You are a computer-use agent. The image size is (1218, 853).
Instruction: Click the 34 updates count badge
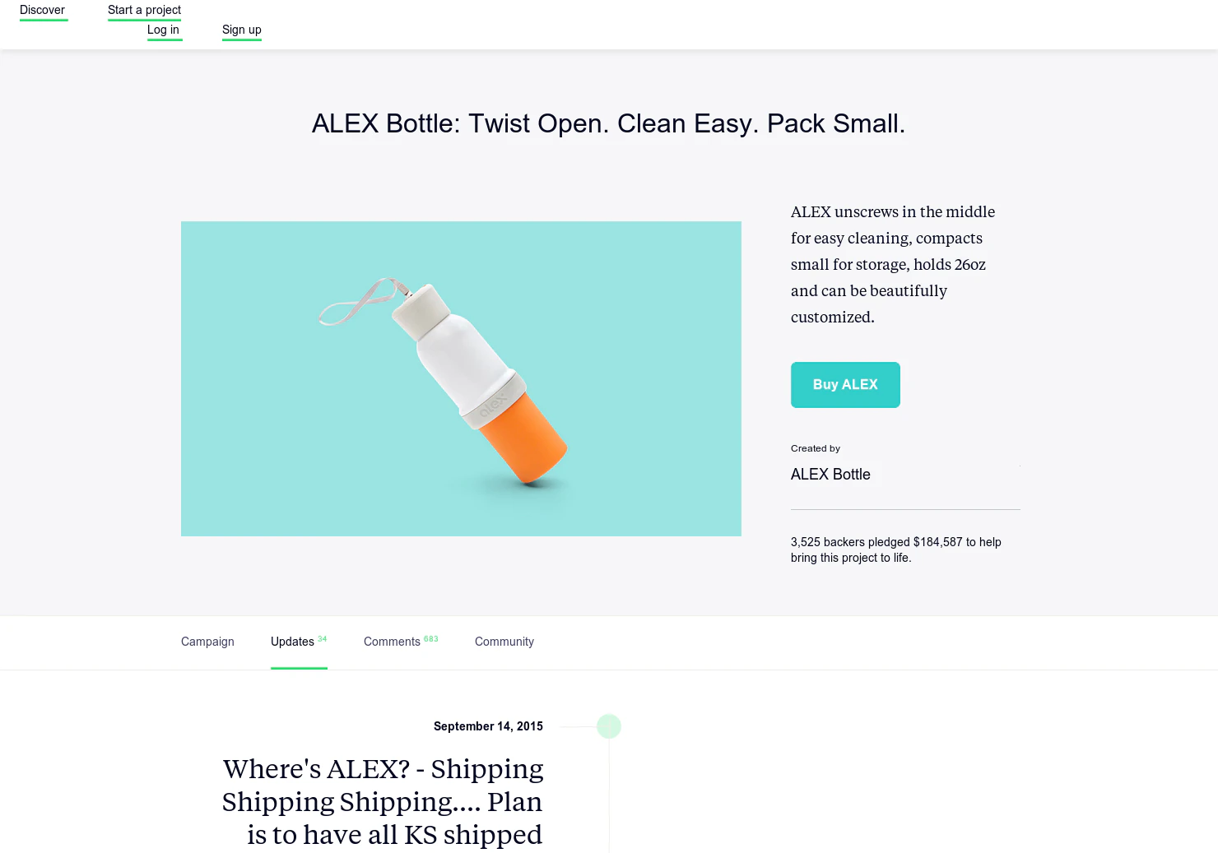pos(322,637)
